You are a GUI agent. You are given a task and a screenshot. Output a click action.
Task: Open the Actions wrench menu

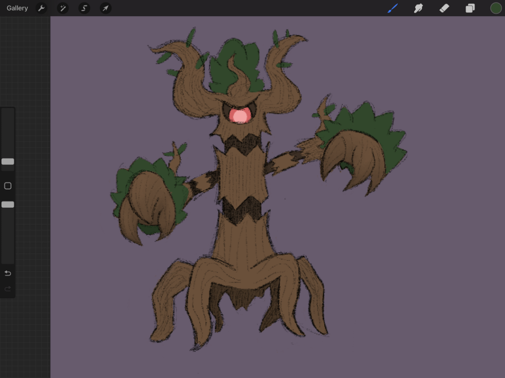click(x=41, y=8)
